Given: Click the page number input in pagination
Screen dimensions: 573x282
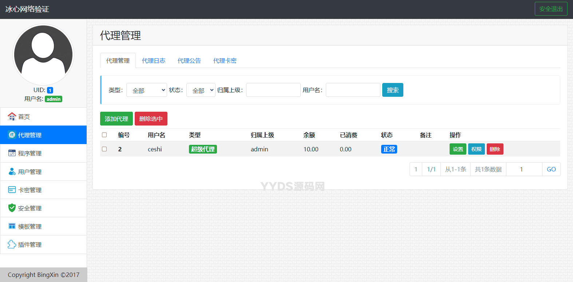Looking at the screenshot, I should [524, 169].
